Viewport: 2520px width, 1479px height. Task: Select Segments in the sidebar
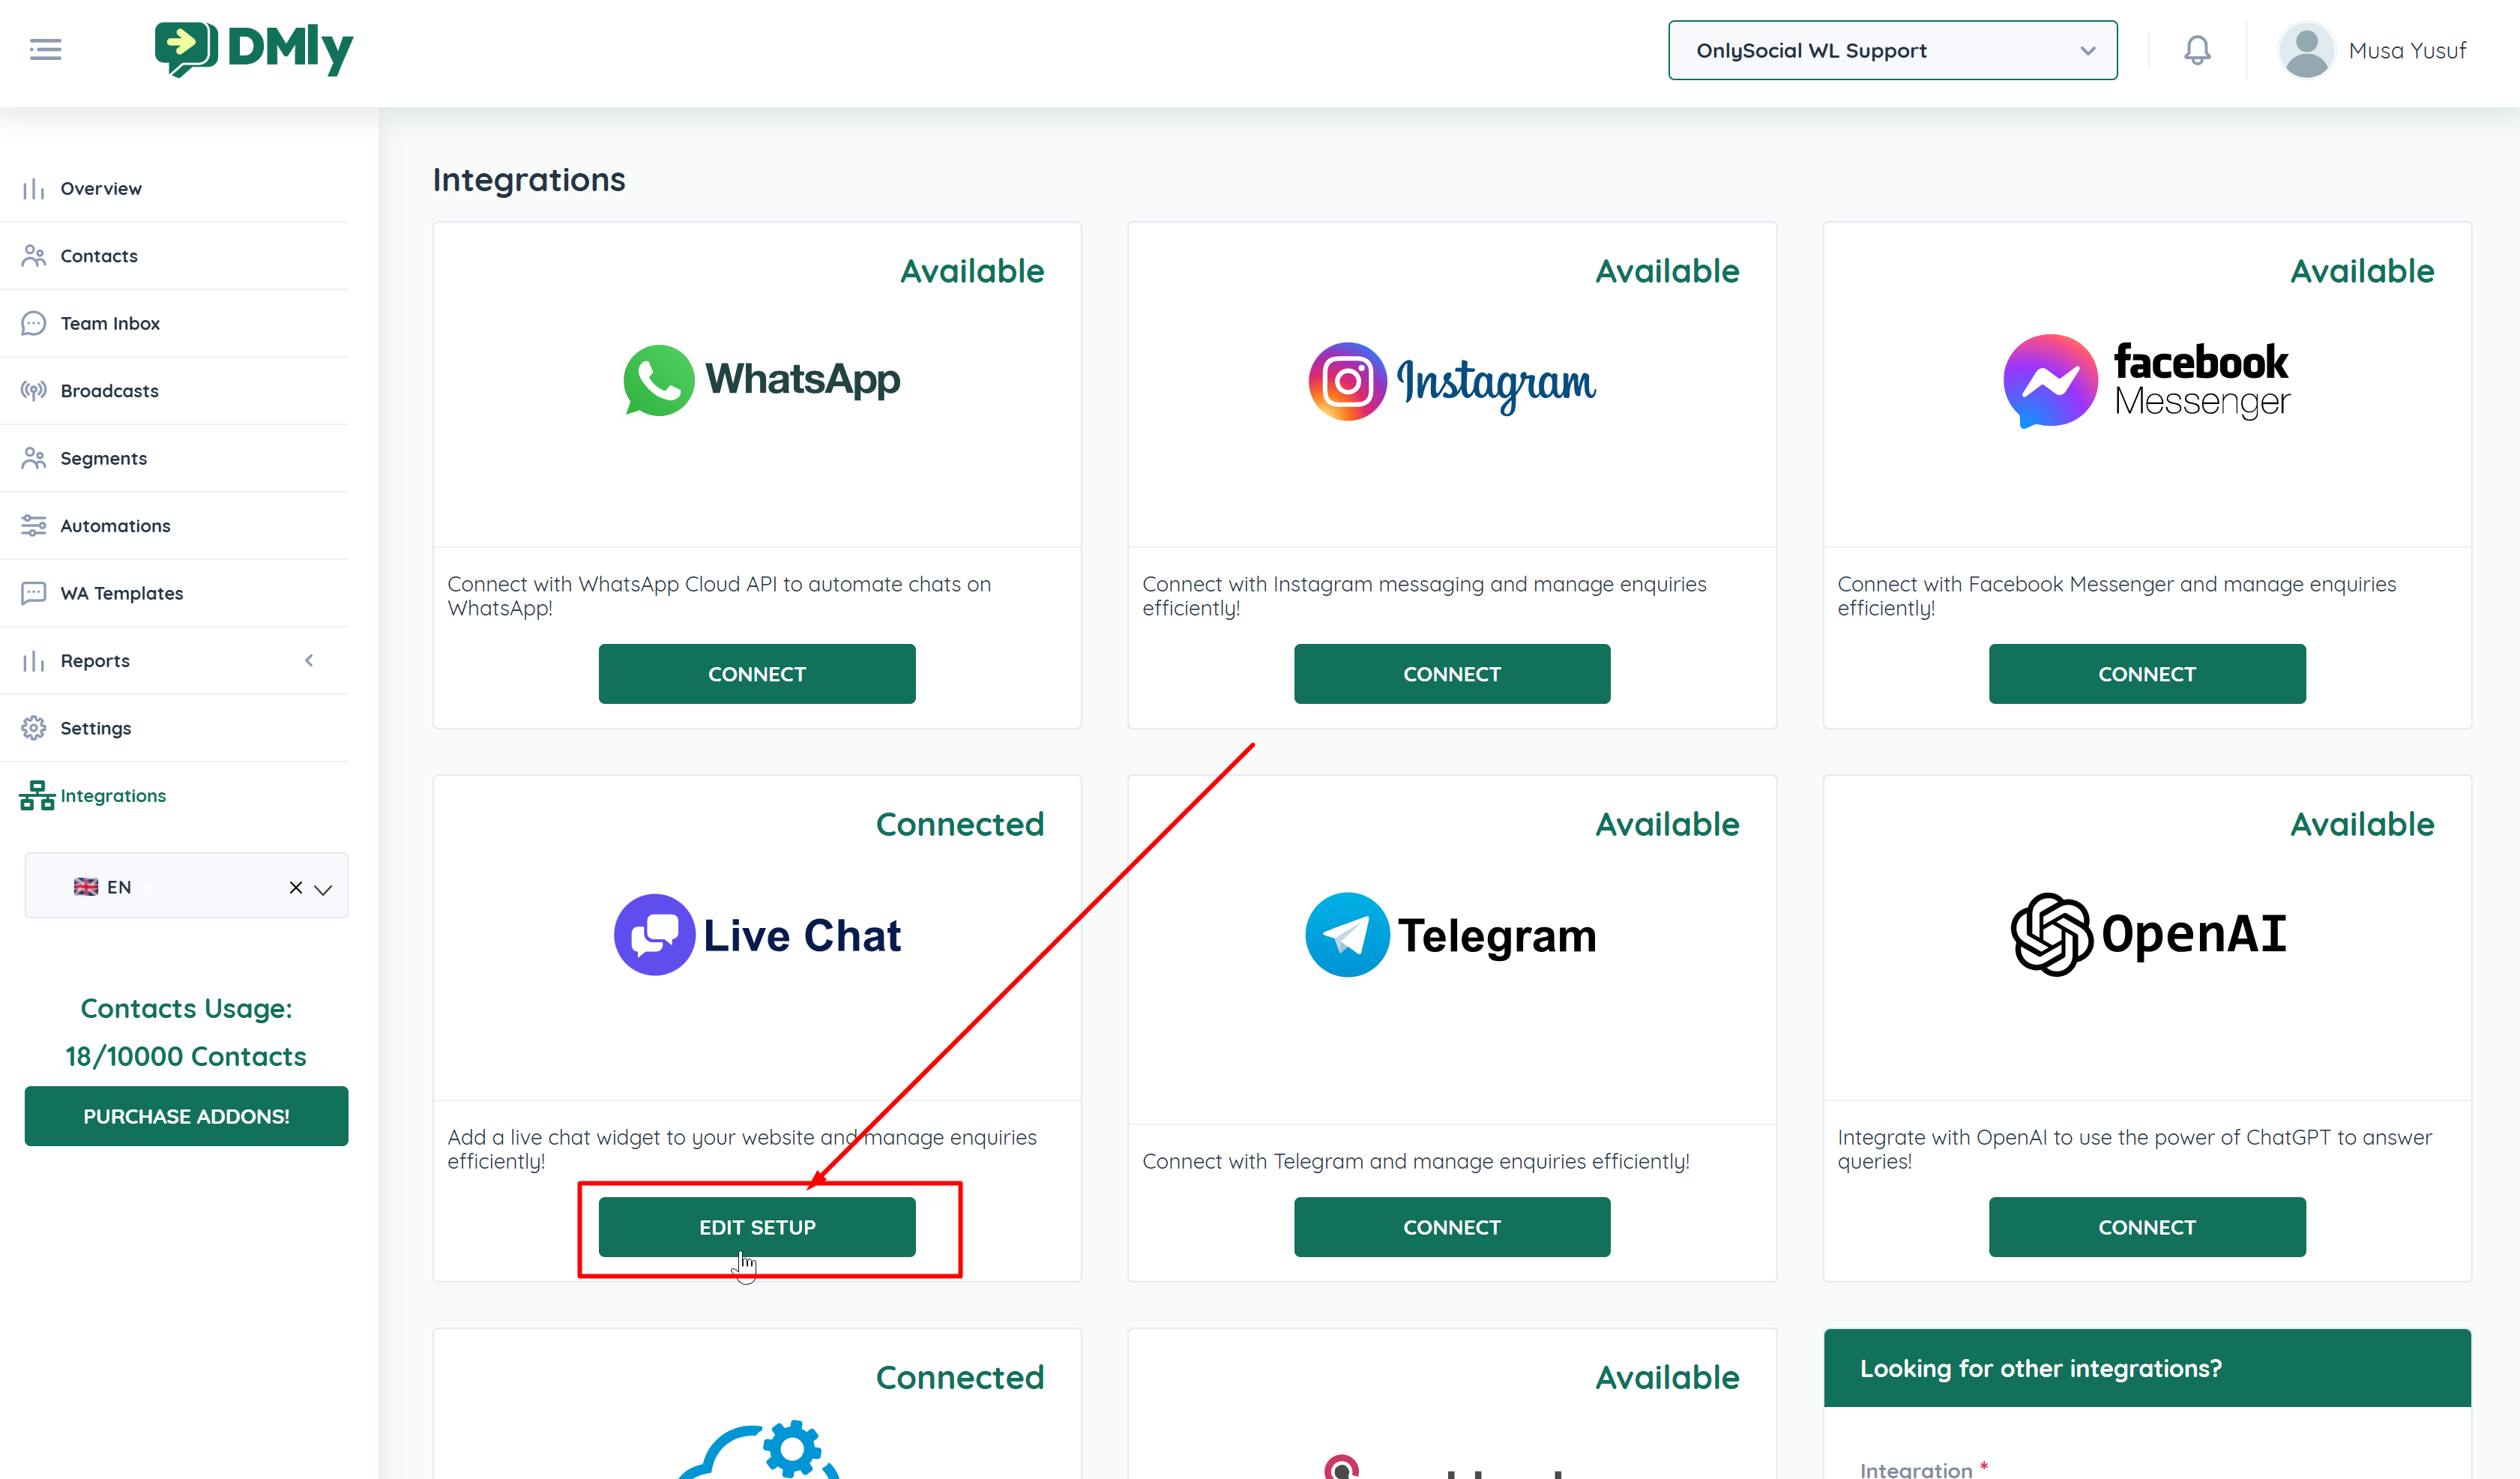click(x=103, y=458)
